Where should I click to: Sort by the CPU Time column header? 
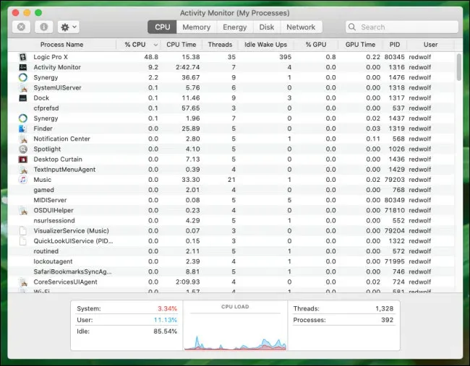point(181,45)
